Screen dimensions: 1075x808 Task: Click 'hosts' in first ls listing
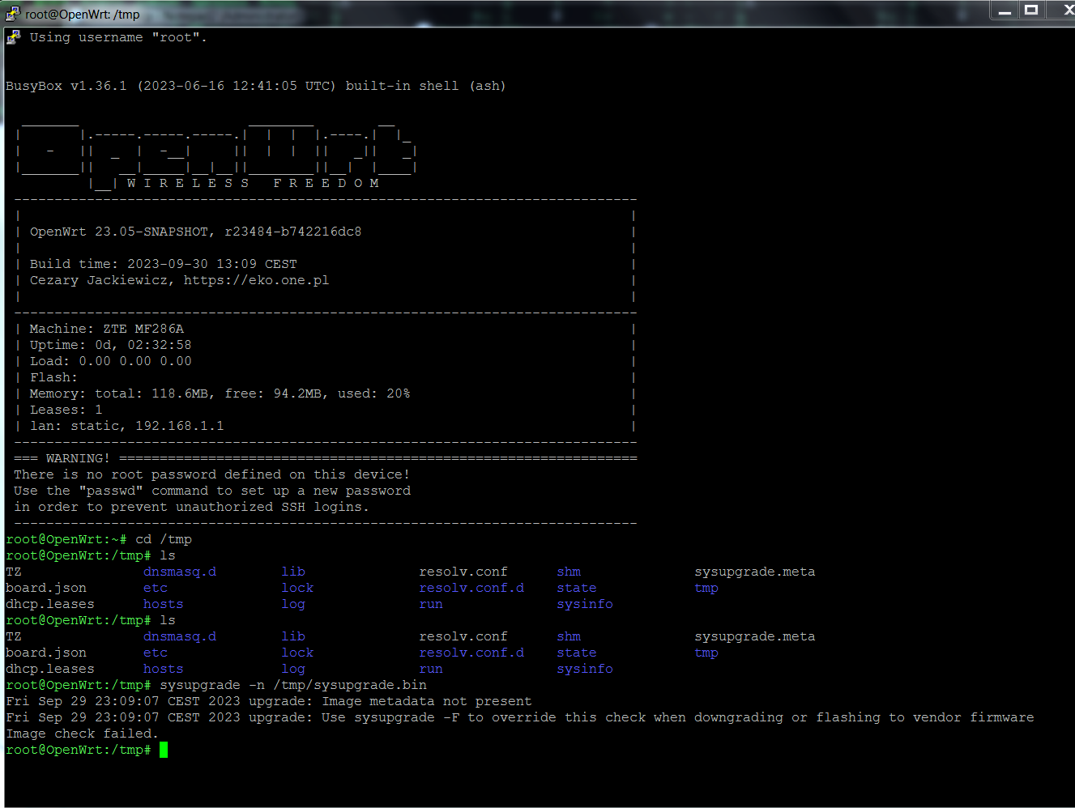164,604
